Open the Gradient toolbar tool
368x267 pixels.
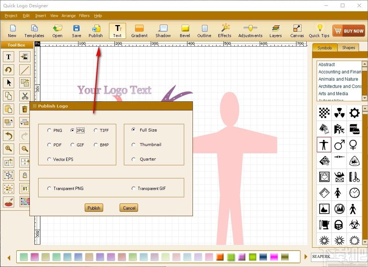point(139,31)
